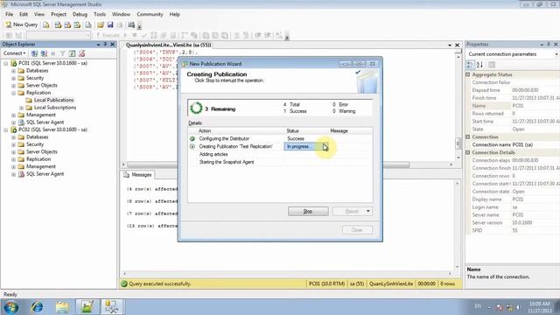Collapse the PC02 server node
The width and height of the screenshot is (560, 315).
coord(6,130)
